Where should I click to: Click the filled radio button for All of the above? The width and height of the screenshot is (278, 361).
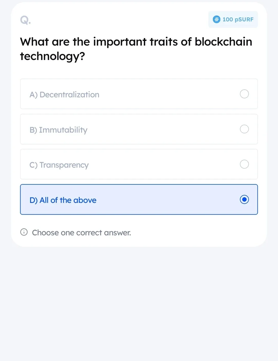244,199
